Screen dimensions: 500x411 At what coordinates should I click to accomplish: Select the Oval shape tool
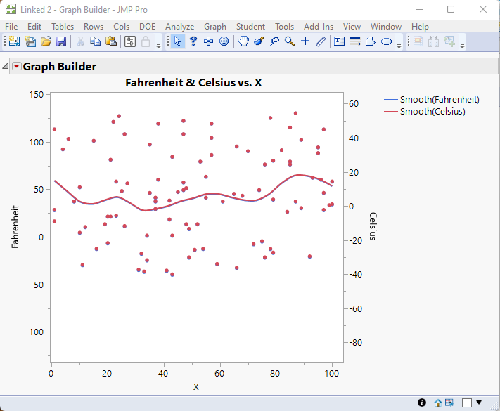pyautogui.click(x=386, y=41)
